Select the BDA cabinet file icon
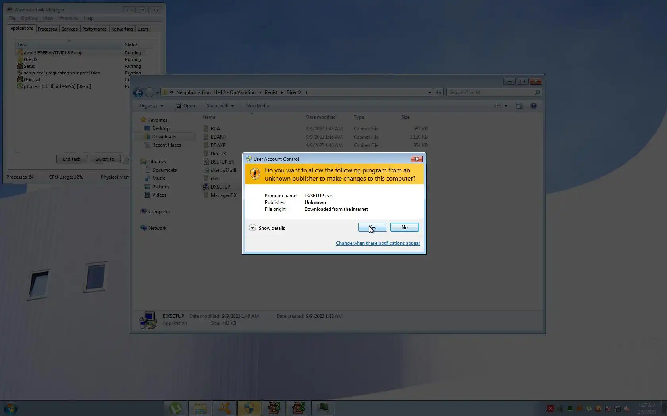Screen dimensions: 667x416 coord(206,128)
